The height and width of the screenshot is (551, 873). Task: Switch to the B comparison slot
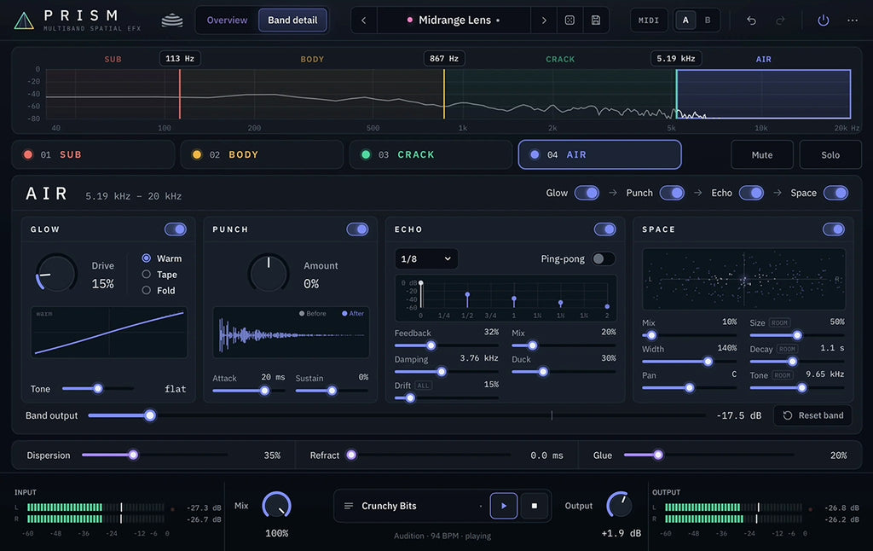[x=708, y=20]
